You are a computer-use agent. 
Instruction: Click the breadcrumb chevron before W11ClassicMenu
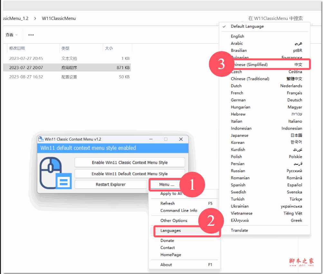35,19
